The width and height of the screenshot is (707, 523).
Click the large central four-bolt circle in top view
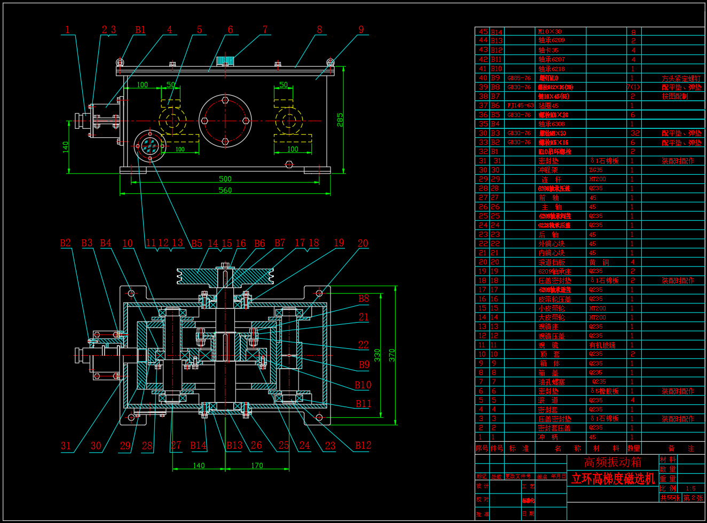pyautogui.click(x=225, y=121)
